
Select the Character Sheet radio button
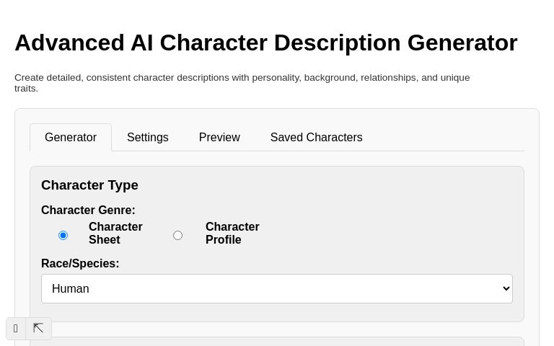click(63, 235)
